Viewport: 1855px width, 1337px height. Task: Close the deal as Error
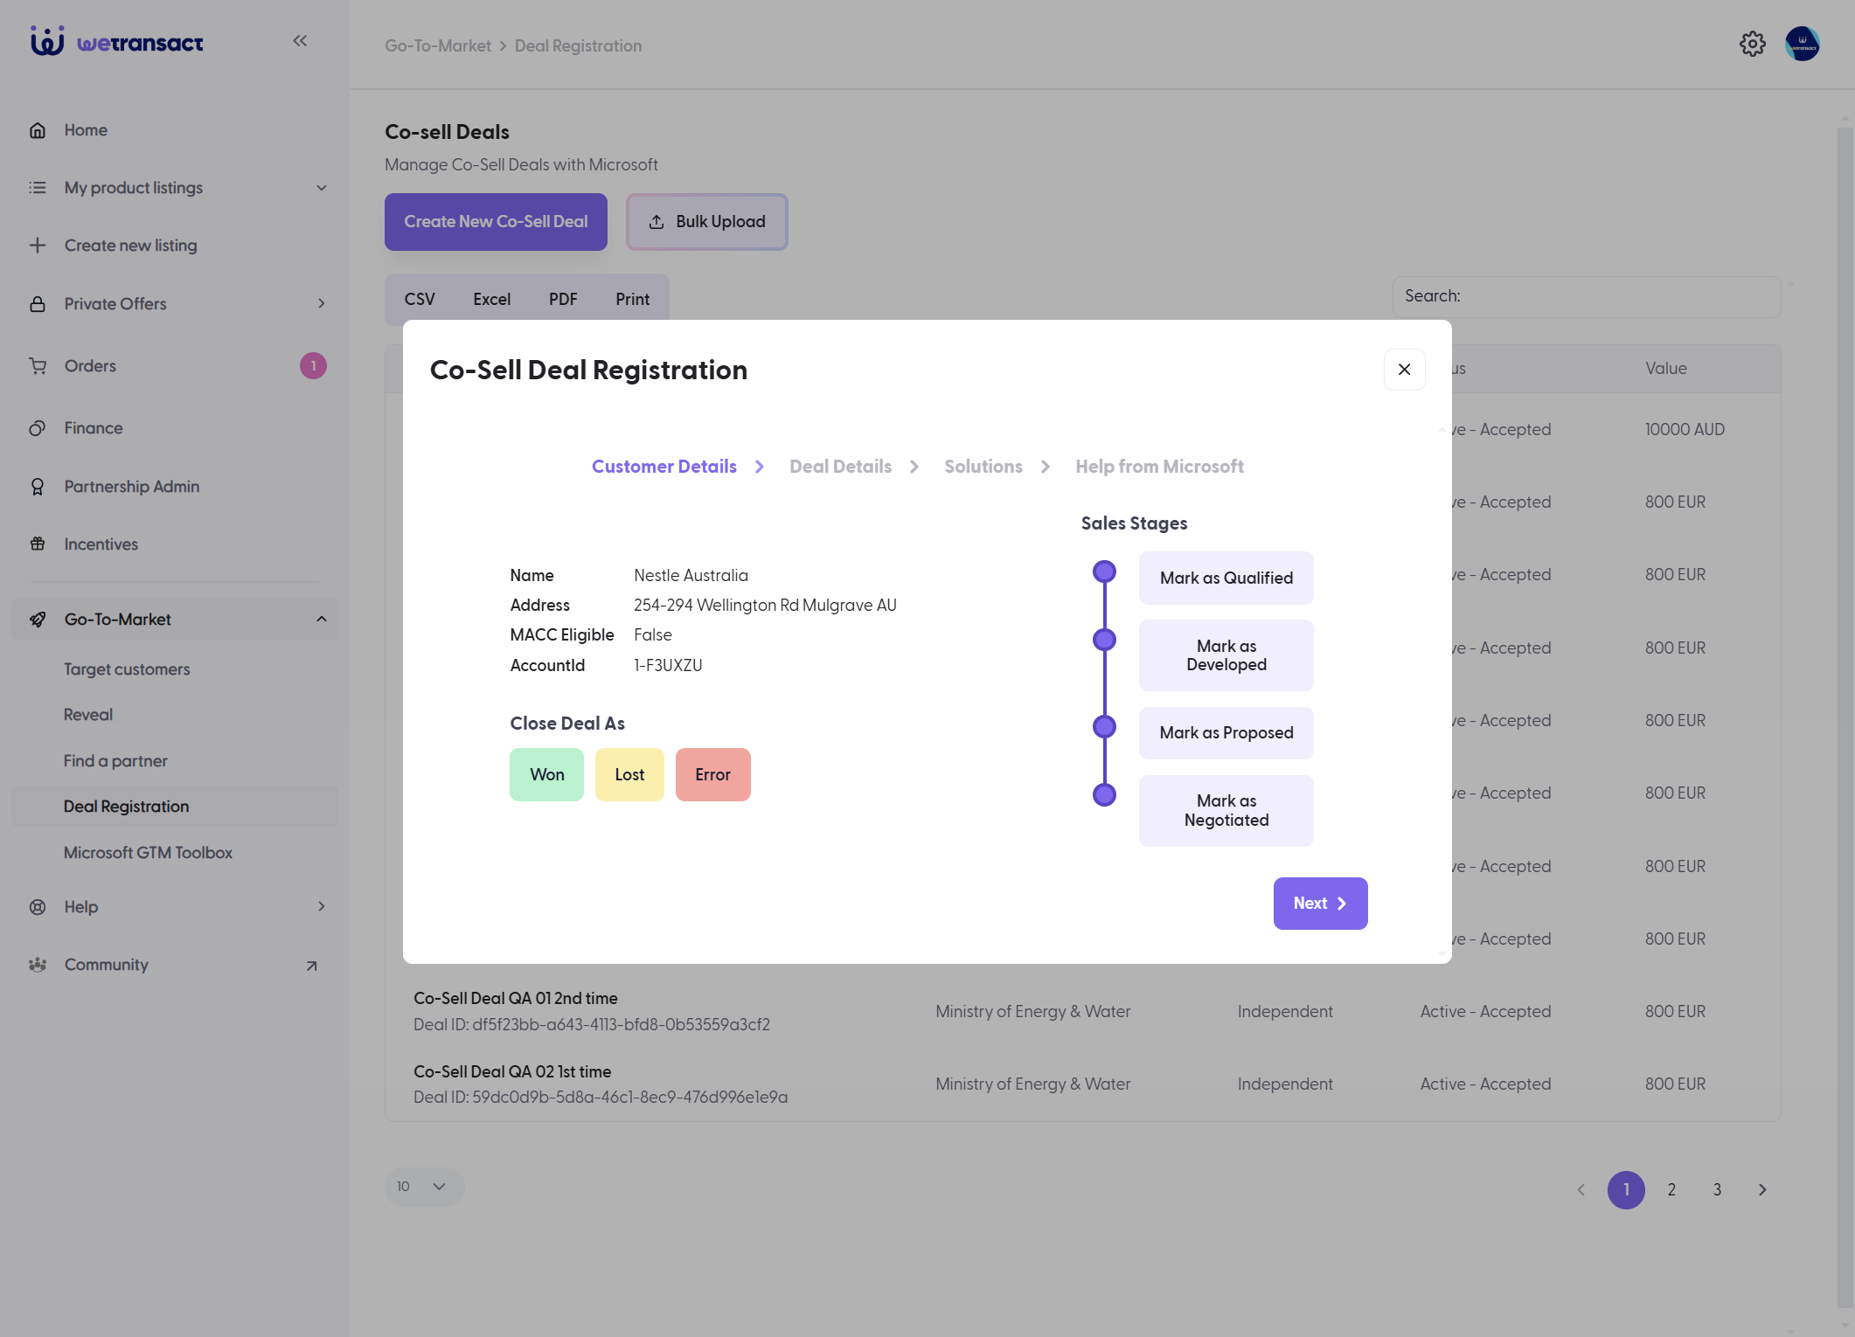tap(712, 775)
